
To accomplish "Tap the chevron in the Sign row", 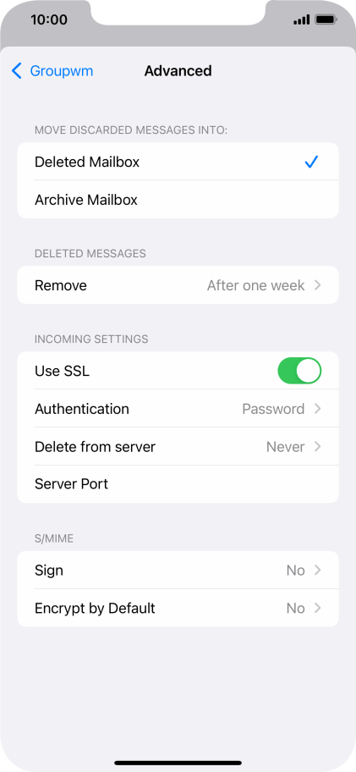I will tap(318, 571).
